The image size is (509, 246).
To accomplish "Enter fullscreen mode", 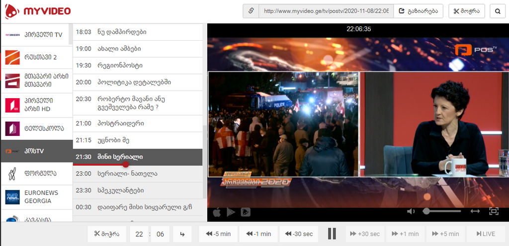I will 494,211.
